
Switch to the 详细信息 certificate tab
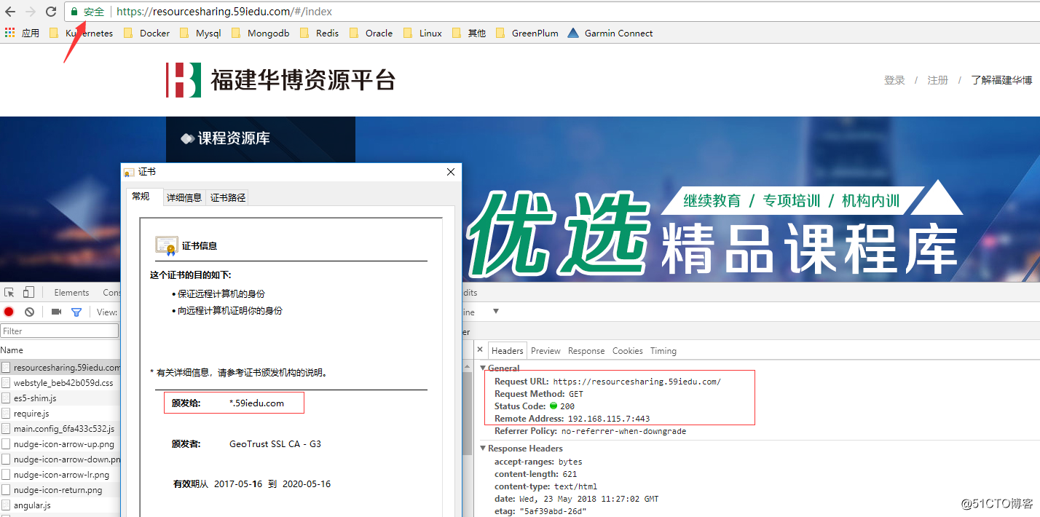click(x=184, y=197)
